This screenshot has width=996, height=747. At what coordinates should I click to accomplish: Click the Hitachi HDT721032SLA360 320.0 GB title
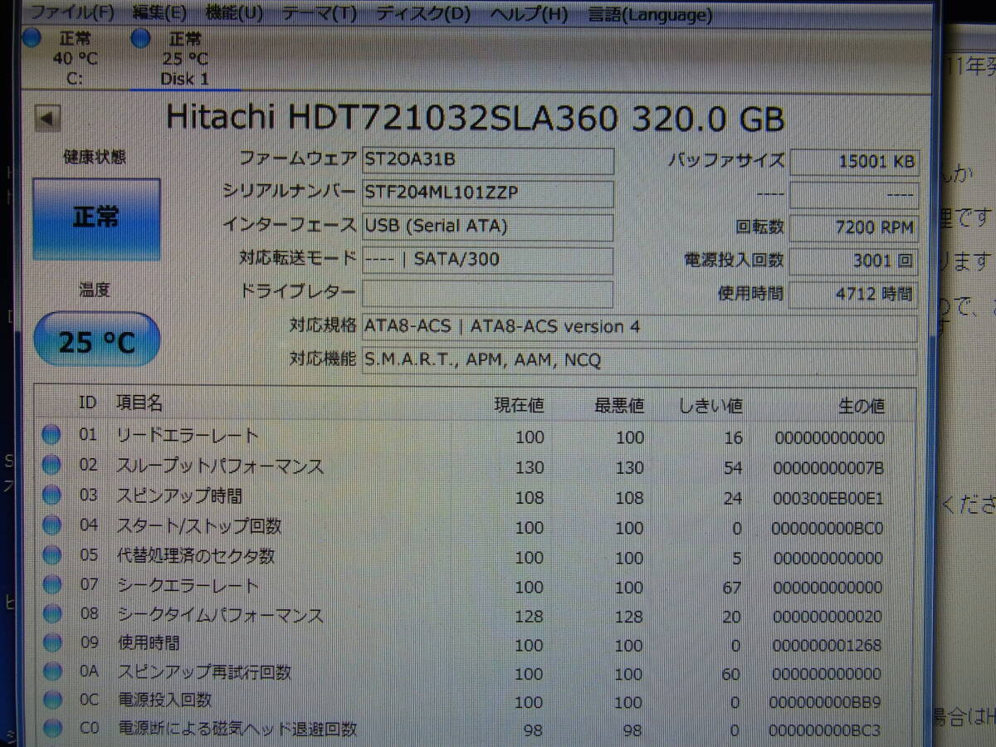(x=476, y=119)
